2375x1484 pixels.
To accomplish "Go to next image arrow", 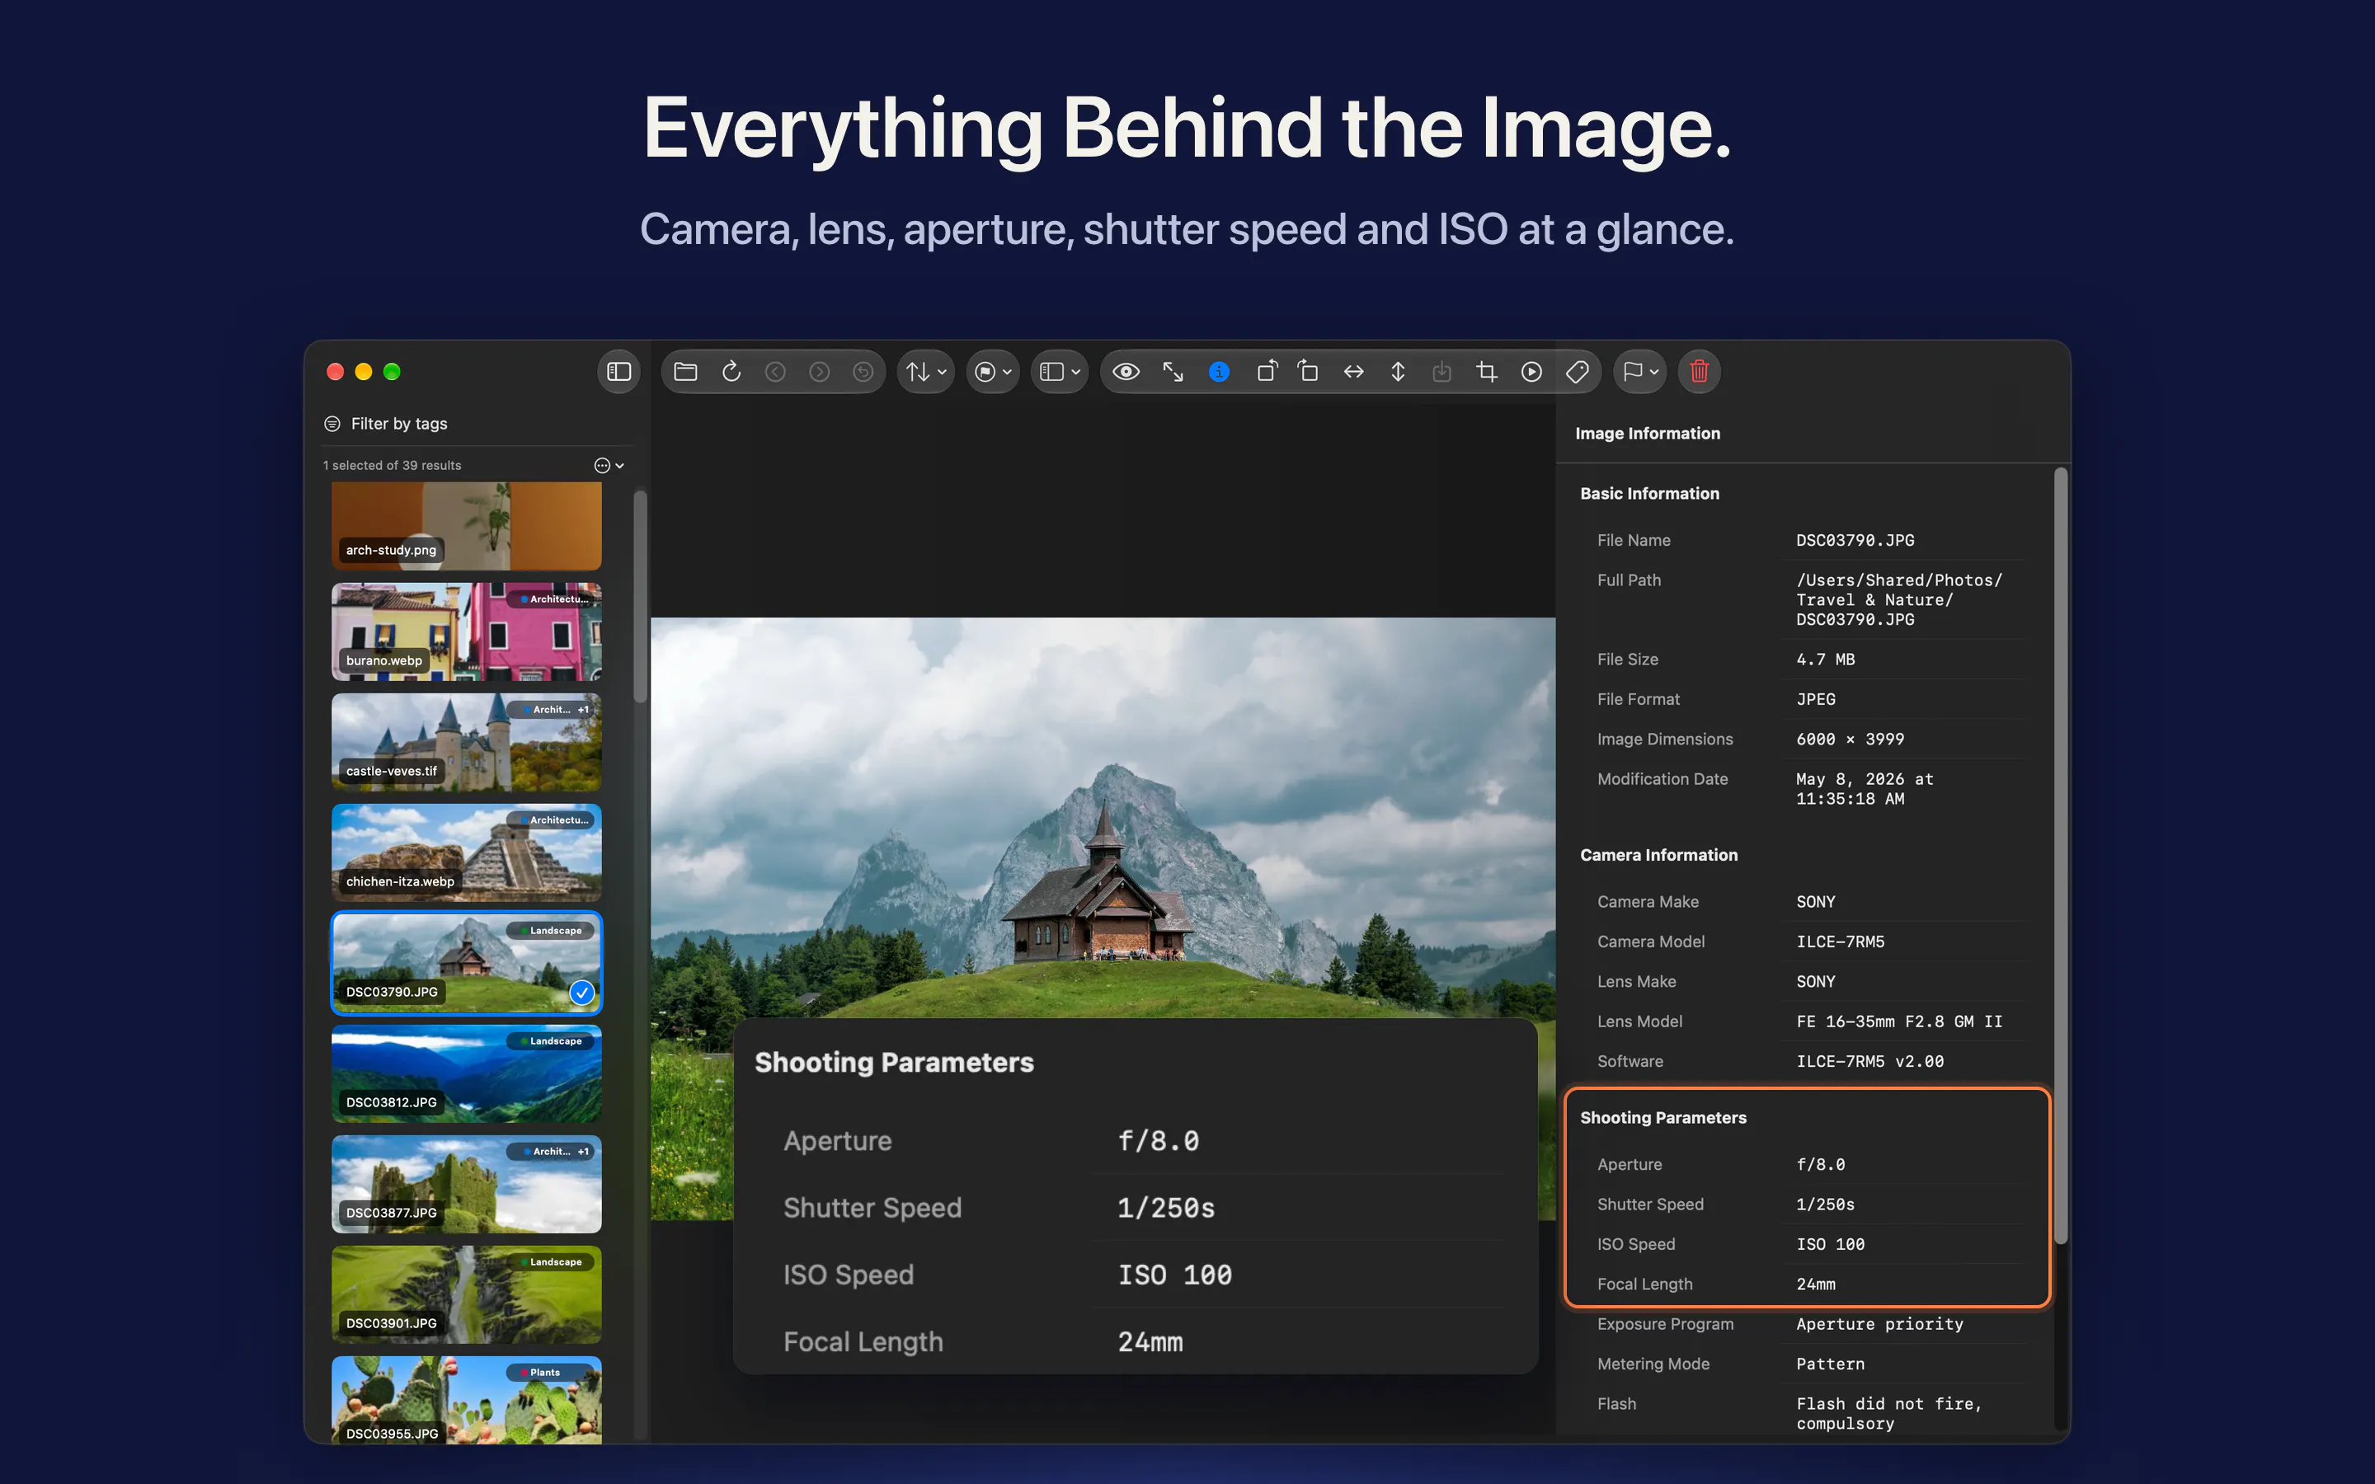I will coord(820,372).
